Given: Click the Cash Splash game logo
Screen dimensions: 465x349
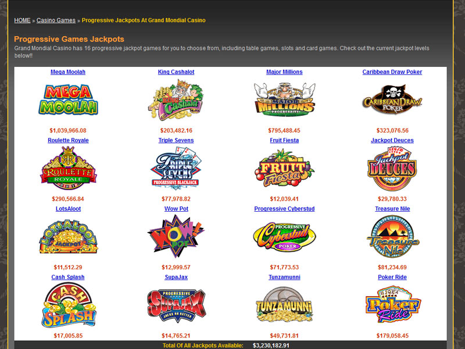Looking at the screenshot, I should coord(68,305).
